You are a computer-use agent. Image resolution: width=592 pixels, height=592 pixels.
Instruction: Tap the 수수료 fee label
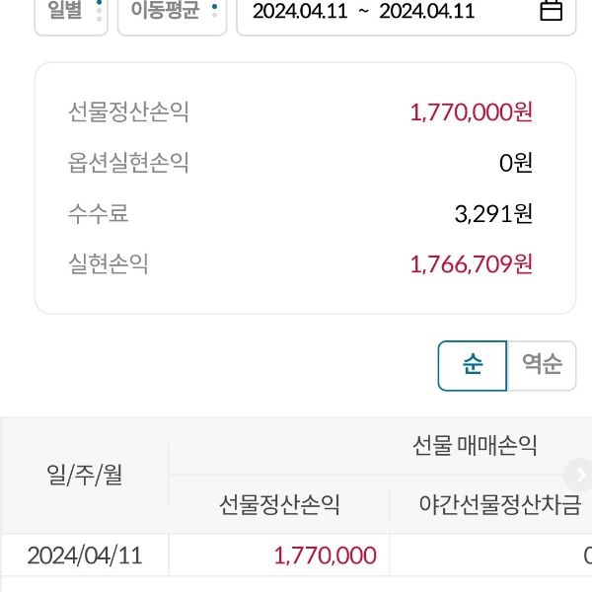[99, 213]
